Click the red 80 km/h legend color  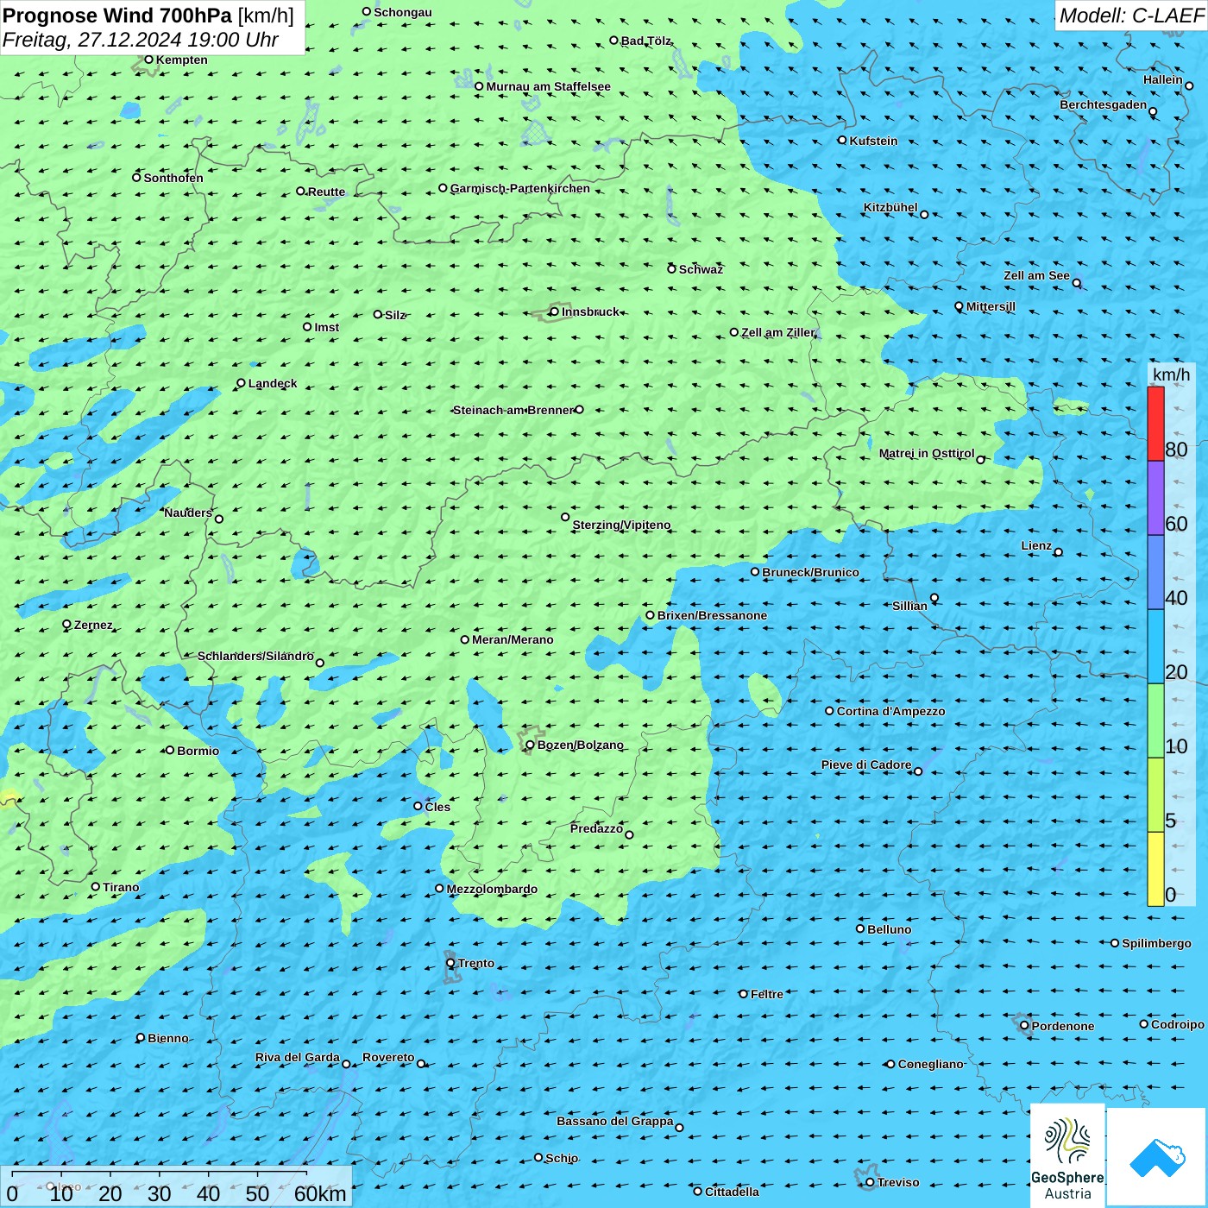coord(1155,423)
